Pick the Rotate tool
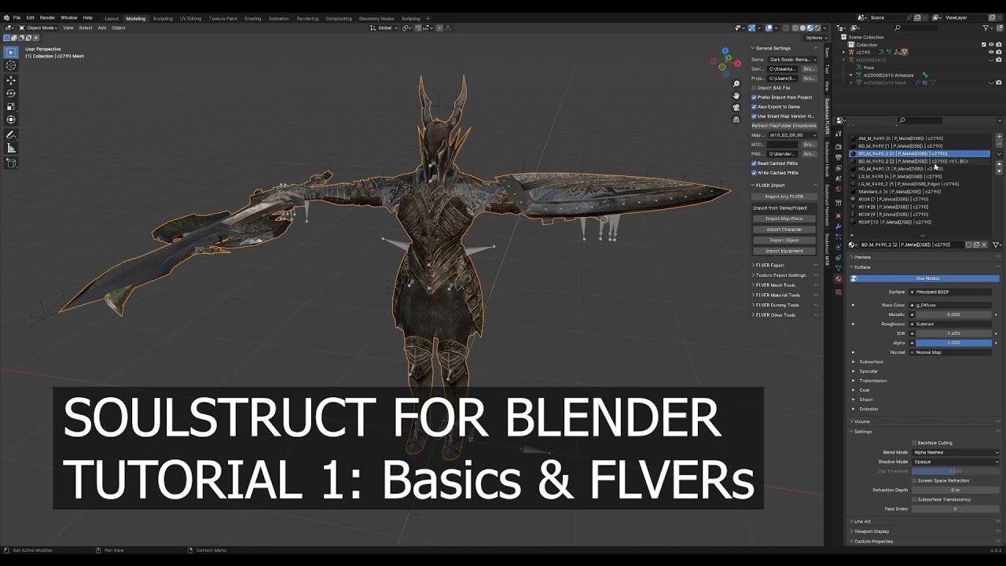The height and width of the screenshot is (566, 1006). [x=11, y=93]
